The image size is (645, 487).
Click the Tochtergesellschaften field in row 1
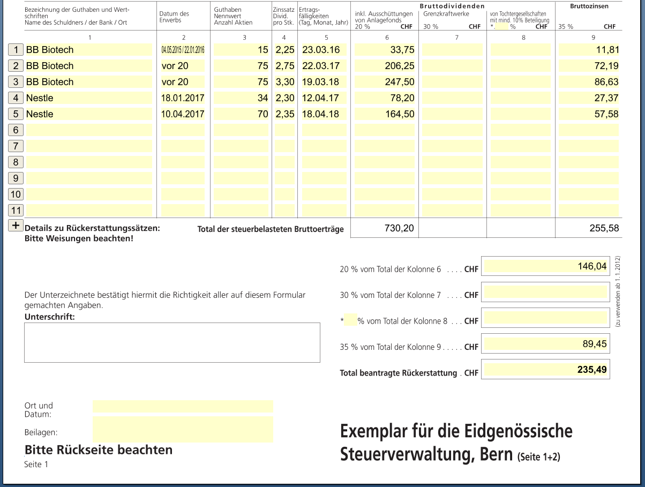tap(520, 50)
